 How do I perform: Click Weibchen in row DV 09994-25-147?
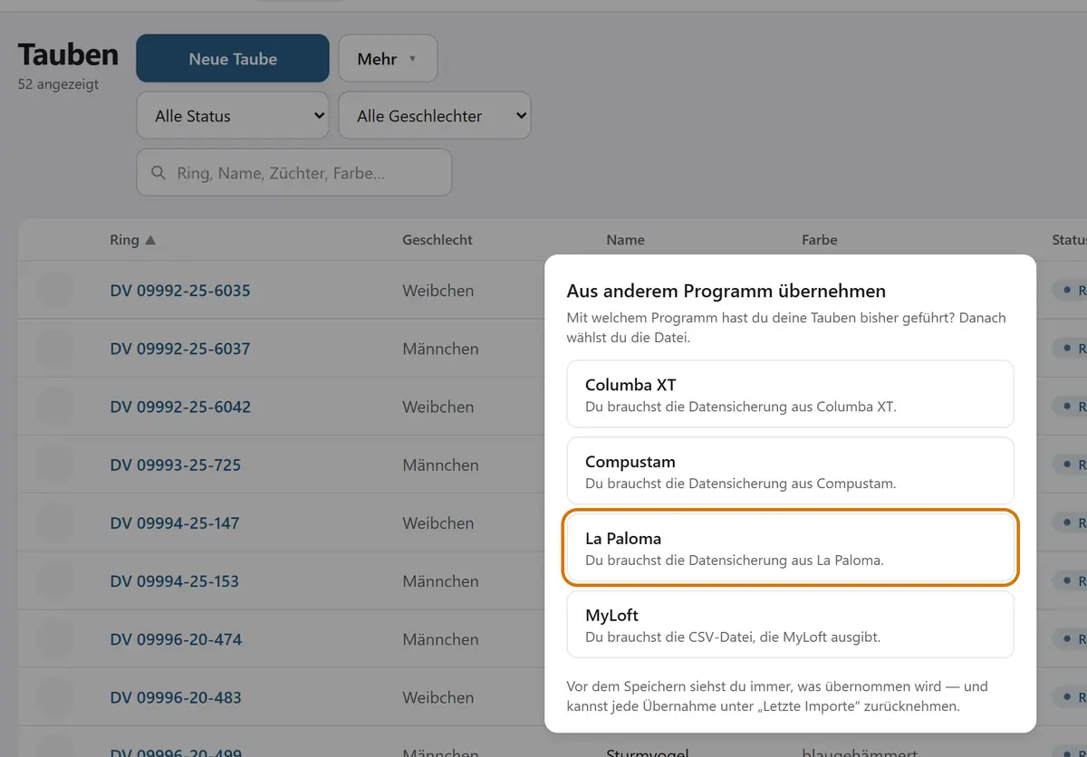click(x=438, y=522)
